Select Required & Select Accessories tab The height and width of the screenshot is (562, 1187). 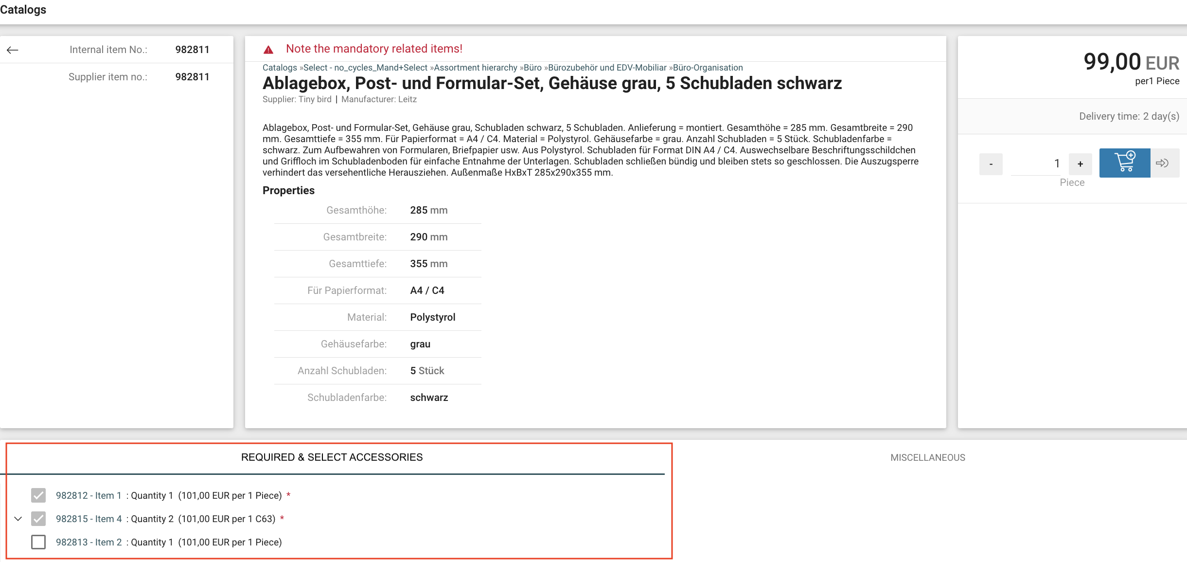332,457
